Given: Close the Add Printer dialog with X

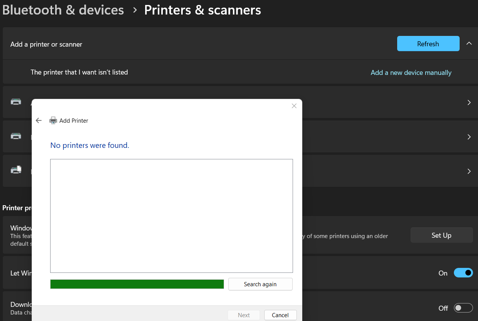Looking at the screenshot, I should 294,106.
